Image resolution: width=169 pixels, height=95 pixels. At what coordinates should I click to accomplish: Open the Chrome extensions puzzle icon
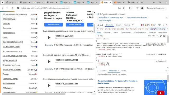click(x=130, y=8)
